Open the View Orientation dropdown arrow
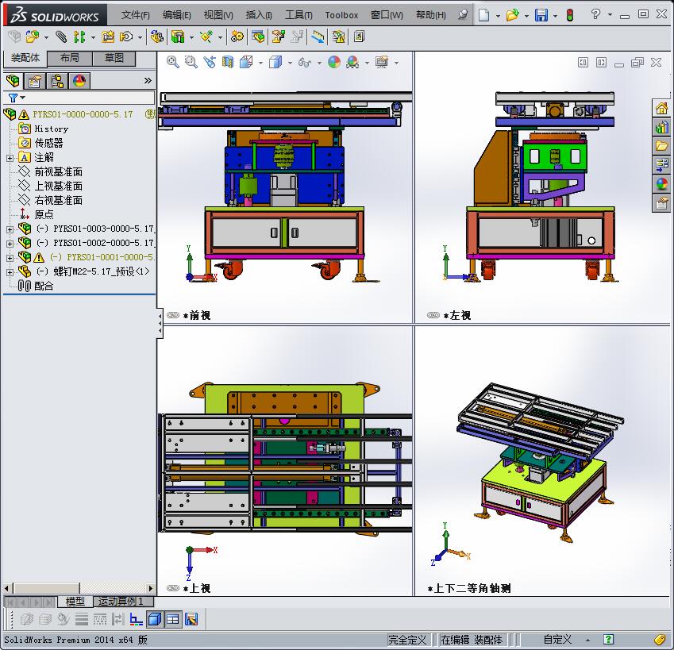This screenshot has height=650, width=674. pyautogui.click(x=260, y=63)
